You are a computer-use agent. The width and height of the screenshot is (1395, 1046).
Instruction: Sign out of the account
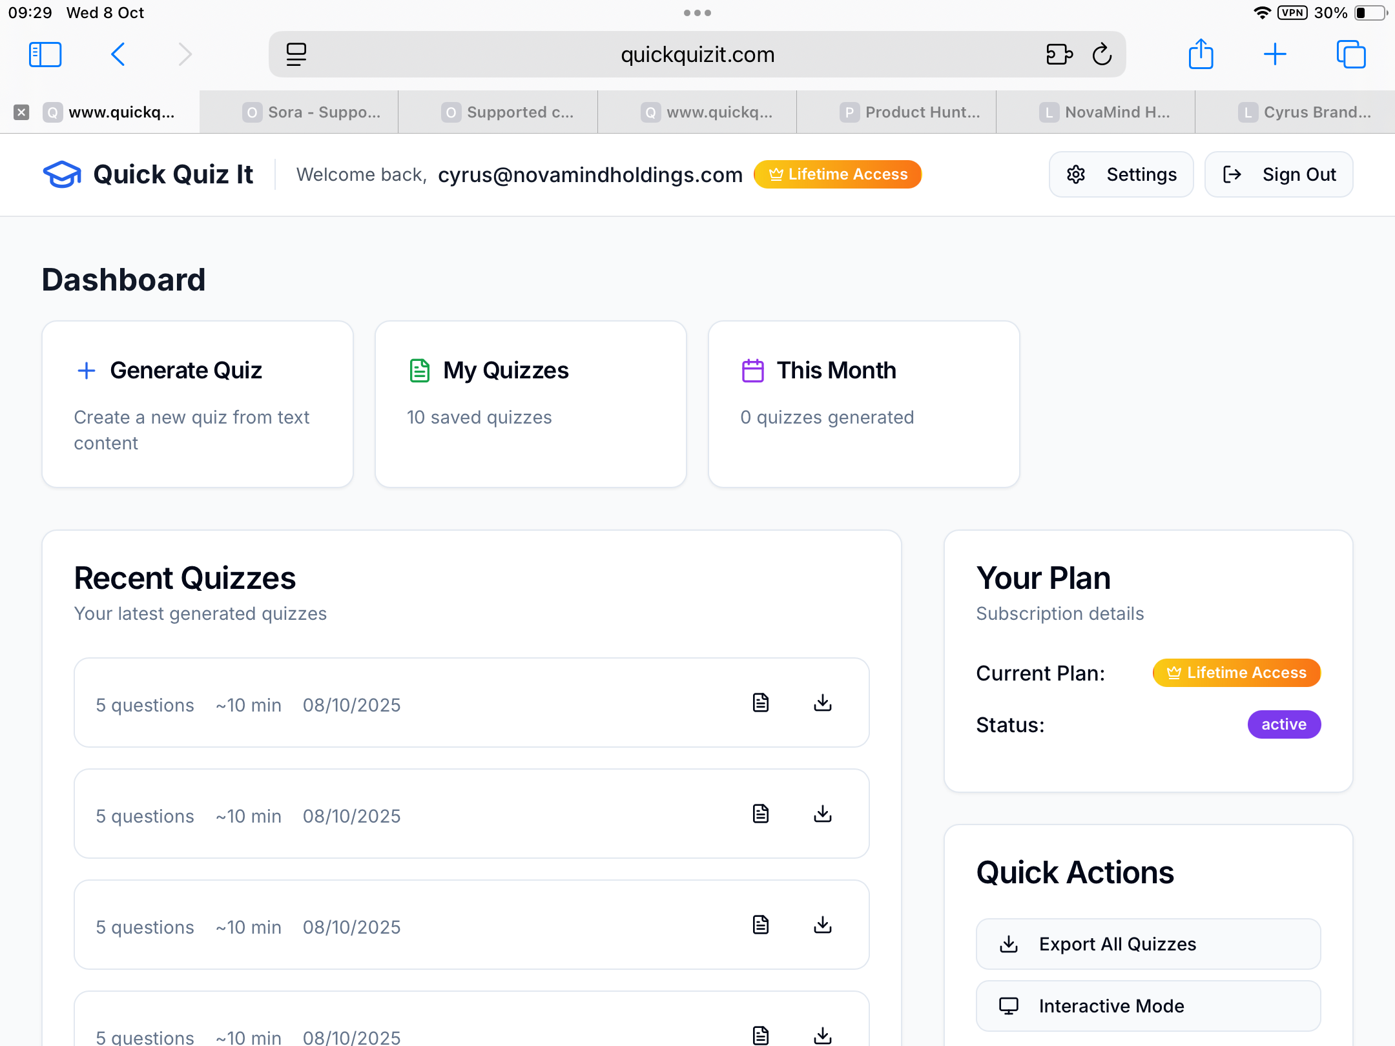click(x=1279, y=174)
